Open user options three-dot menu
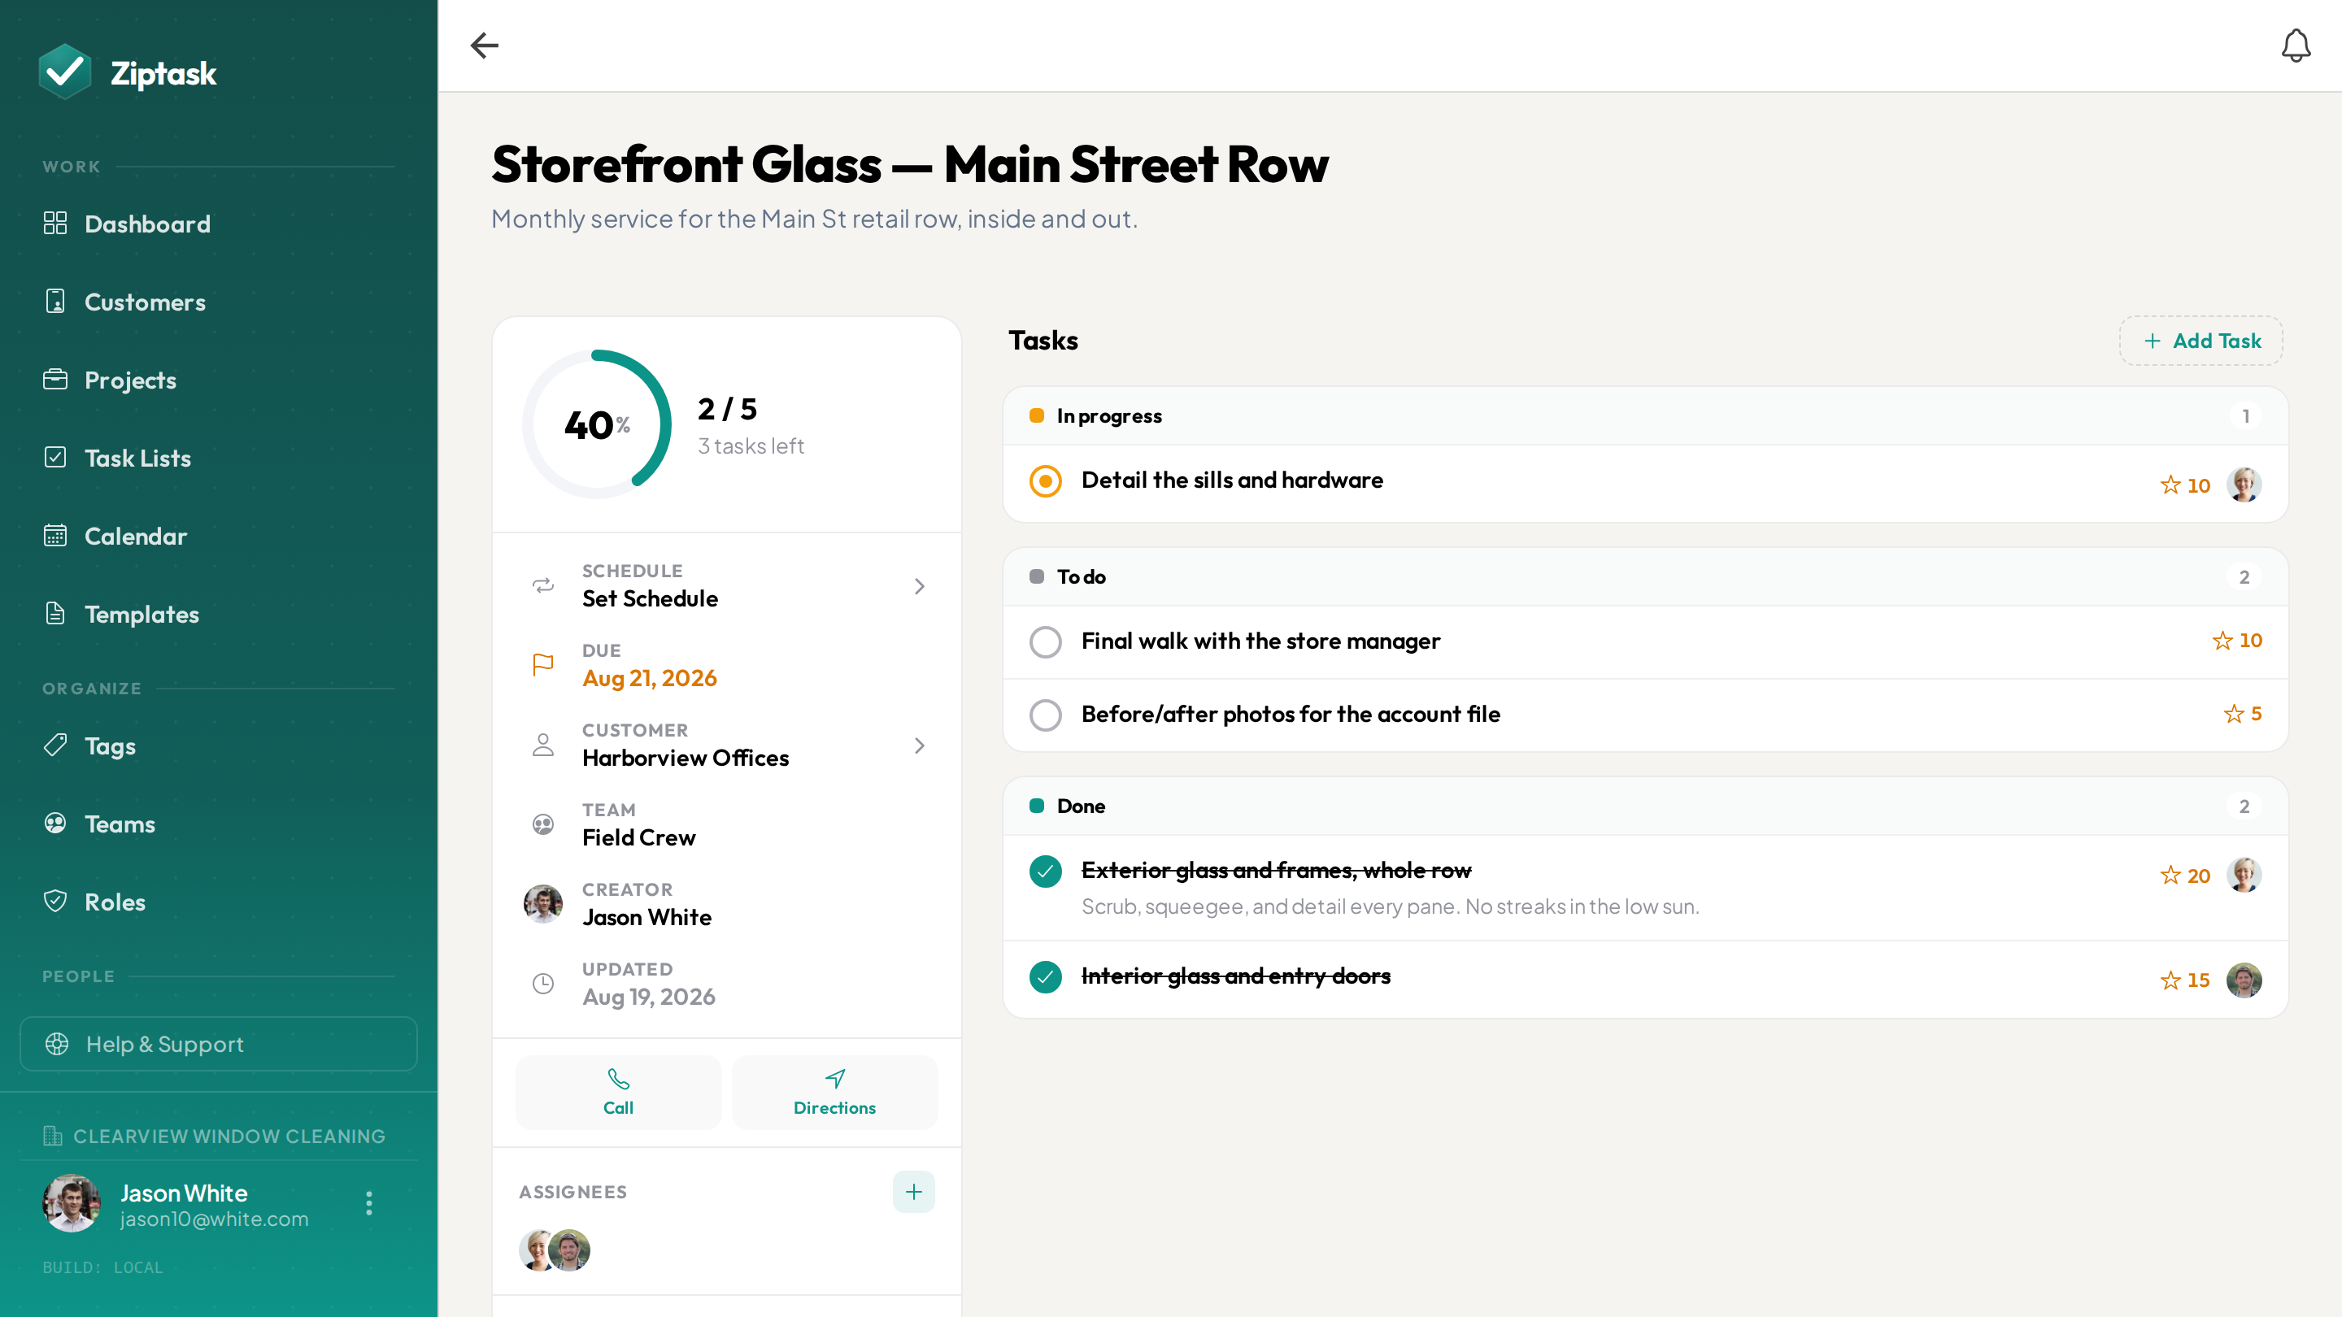 click(x=368, y=1202)
